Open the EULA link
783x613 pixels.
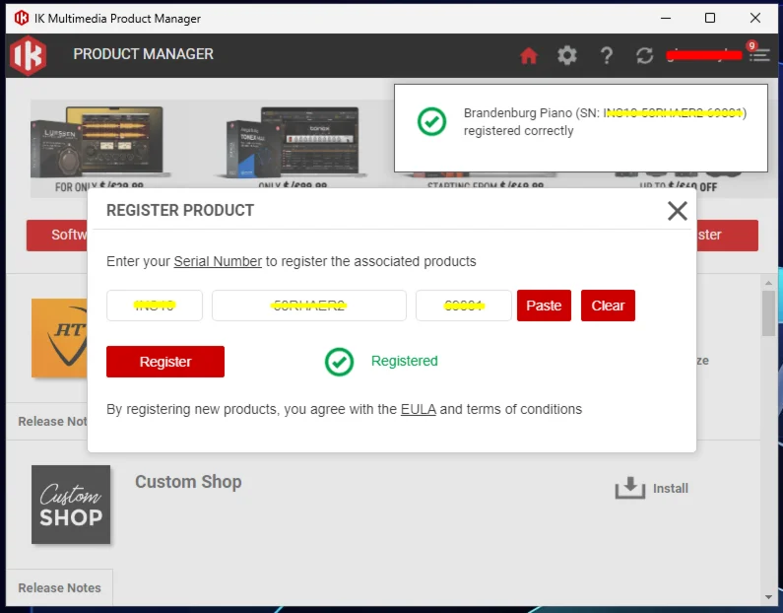tap(418, 409)
